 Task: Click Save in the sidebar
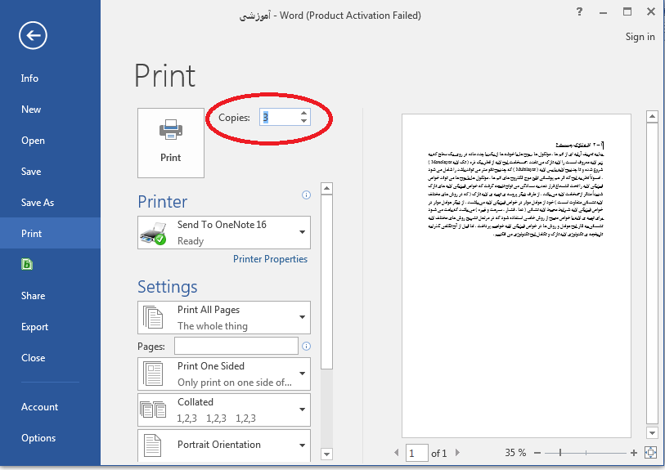pyautogui.click(x=31, y=172)
